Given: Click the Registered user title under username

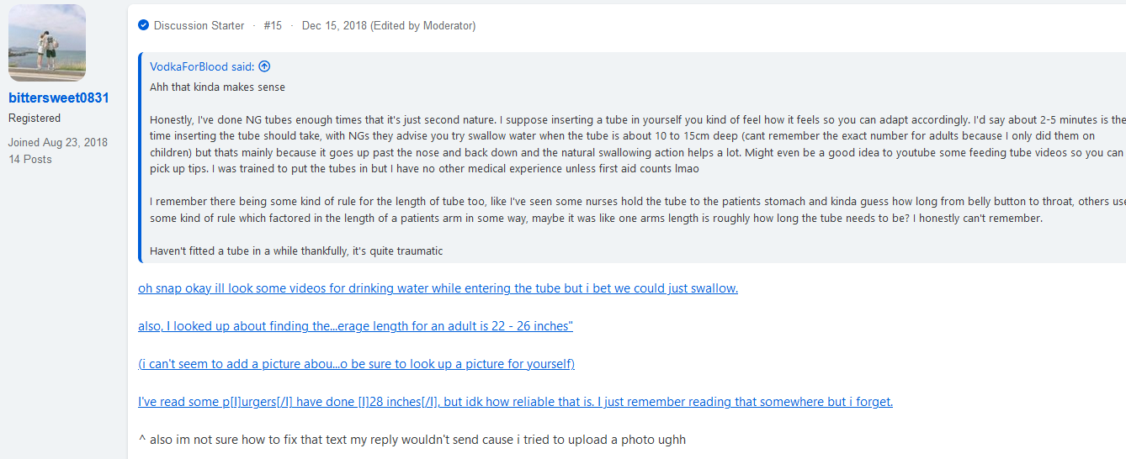Looking at the screenshot, I should click(35, 119).
